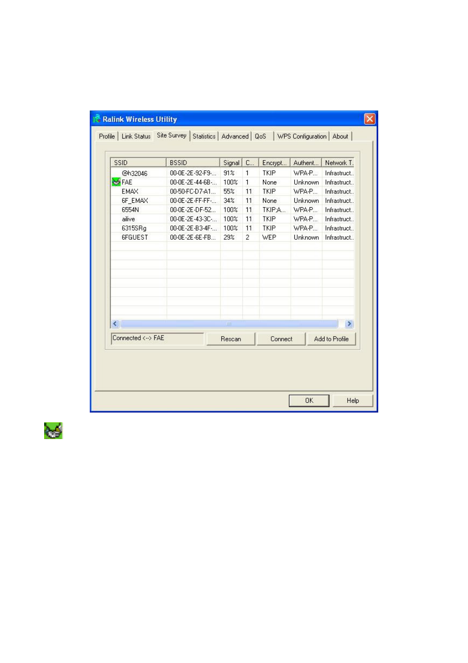Sort list by BSSID column header
This screenshot has height=663, width=468.
click(x=193, y=163)
